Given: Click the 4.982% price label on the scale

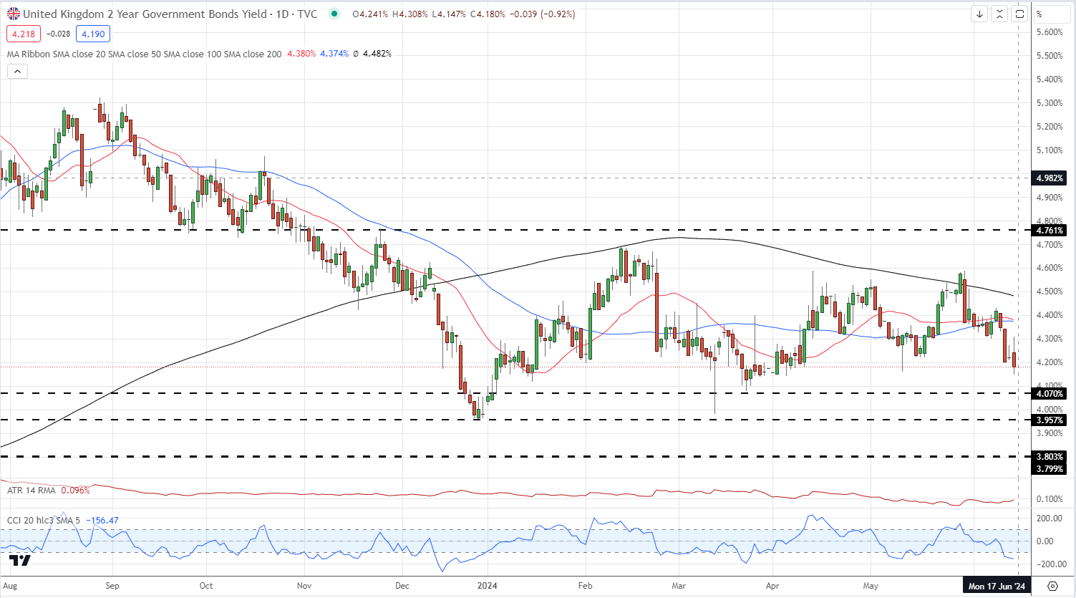Looking at the screenshot, I should [x=1050, y=178].
